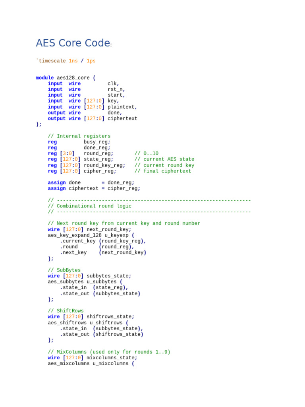Click the 'aes_key_expand_128 u_keyexp (' line
The height and width of the screenshot is (407, 305).
(x=91, y=235)
